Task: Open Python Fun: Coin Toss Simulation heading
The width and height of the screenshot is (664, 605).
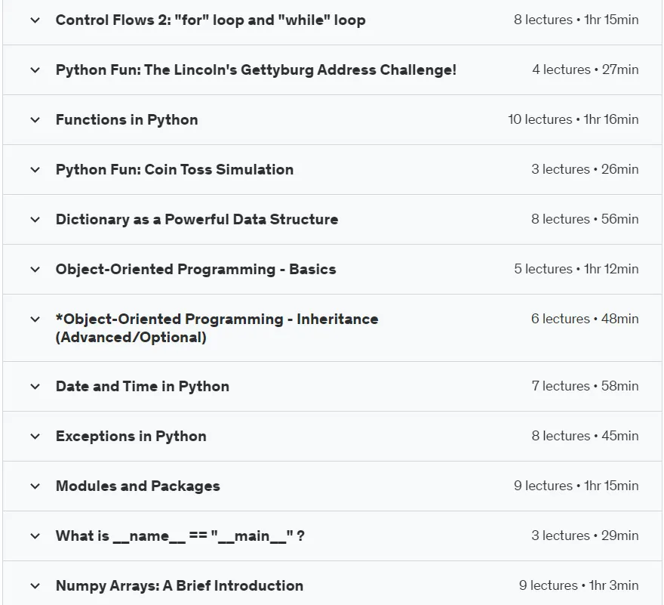Action: 174,170
